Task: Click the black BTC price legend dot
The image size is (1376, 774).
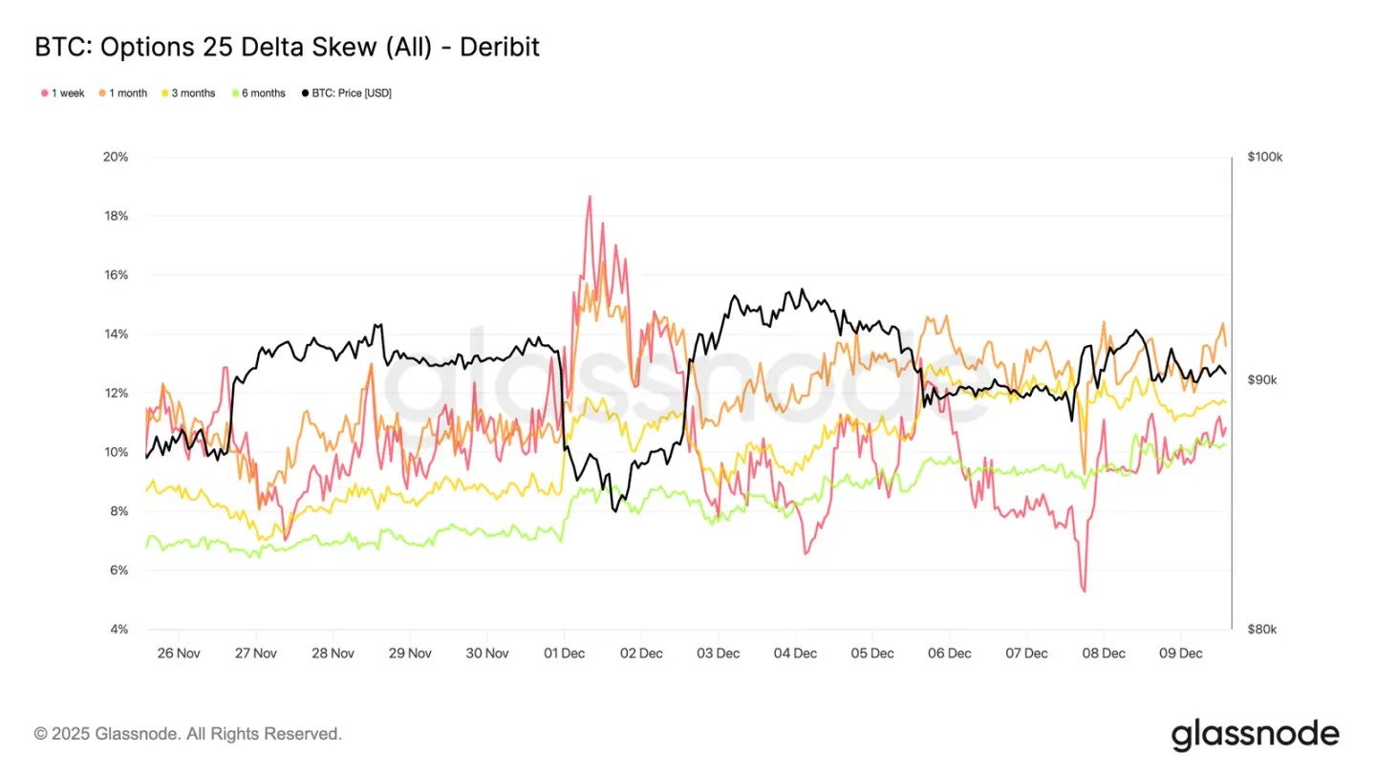Action: [x=305, y=94]
